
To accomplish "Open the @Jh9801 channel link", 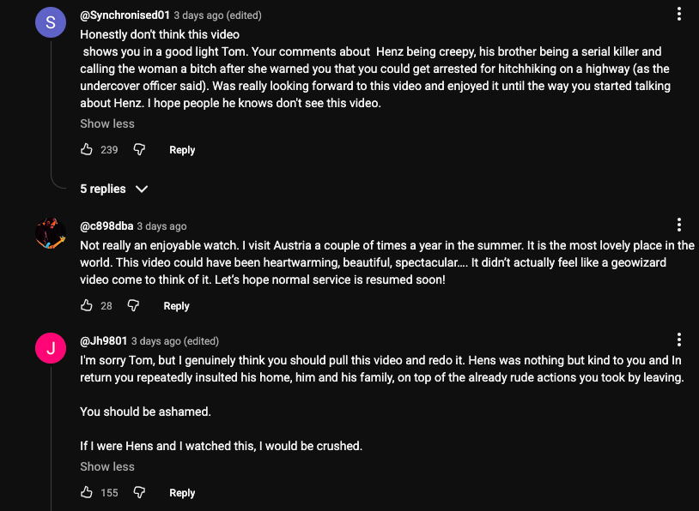I will pos(104,341).
